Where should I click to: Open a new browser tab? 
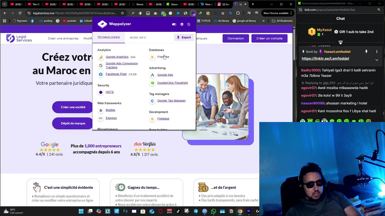(x=253, y=4)
